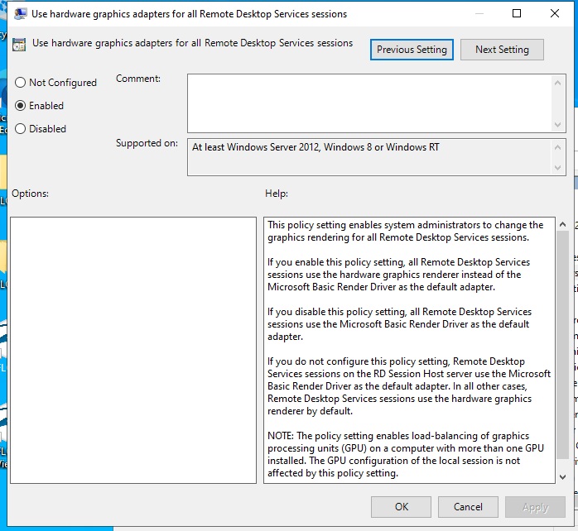Screen dimensions: 578x531
Task: Click Supported on scroll up arrow
Action: click(558, 147)
